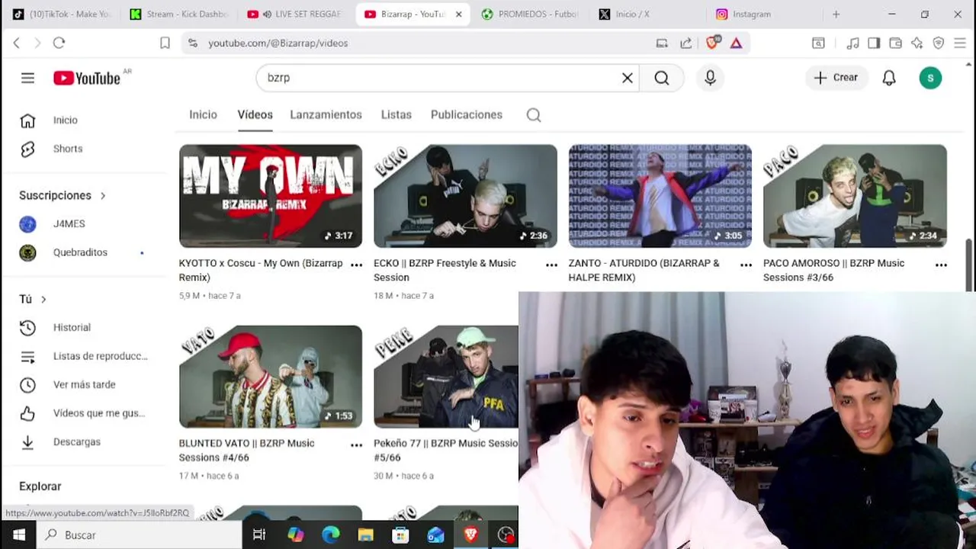Go to the YouTube logo home

[x=87, y=78]
